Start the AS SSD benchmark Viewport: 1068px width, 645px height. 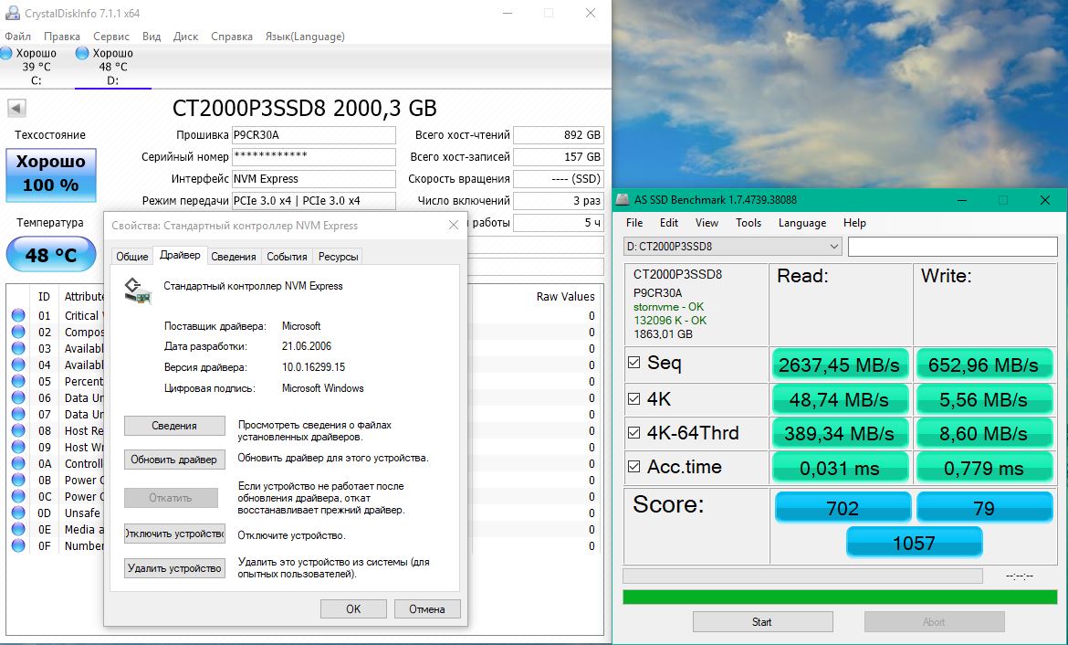[x=763, y=622]
